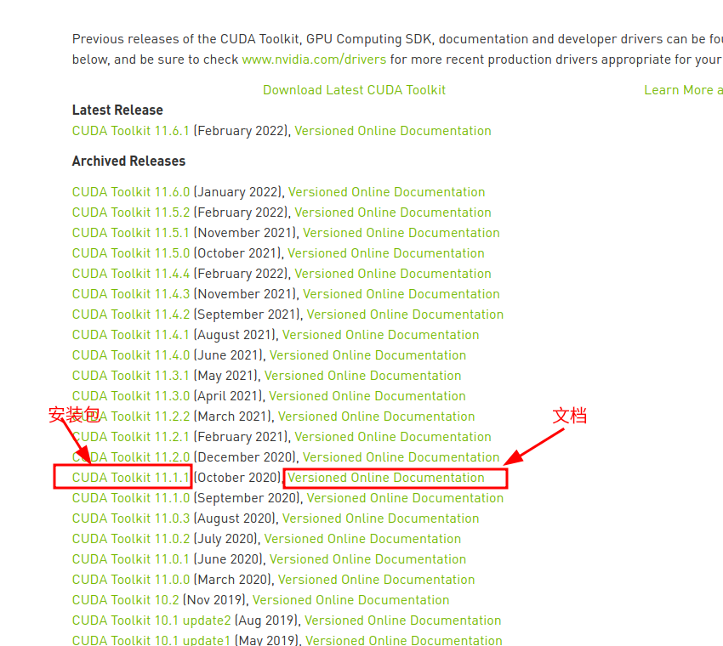Open CUDA Toolkit 11.1.0 link
723x646 pixels.
coord(131,498)
